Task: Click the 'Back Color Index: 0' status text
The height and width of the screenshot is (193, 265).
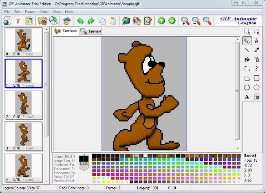Action: pyautogui.click(x=74, y=188)
